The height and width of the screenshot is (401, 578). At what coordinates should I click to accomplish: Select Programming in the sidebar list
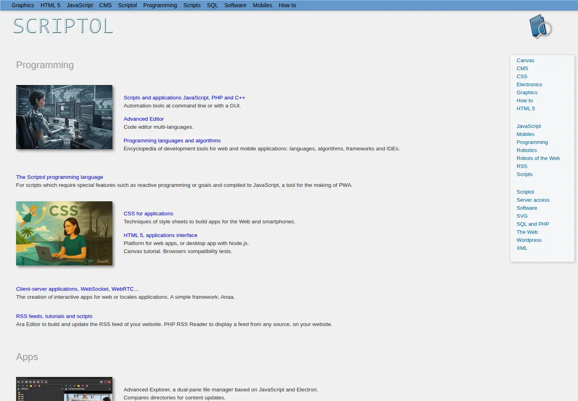pyautogui.click(x=532, y=142)
